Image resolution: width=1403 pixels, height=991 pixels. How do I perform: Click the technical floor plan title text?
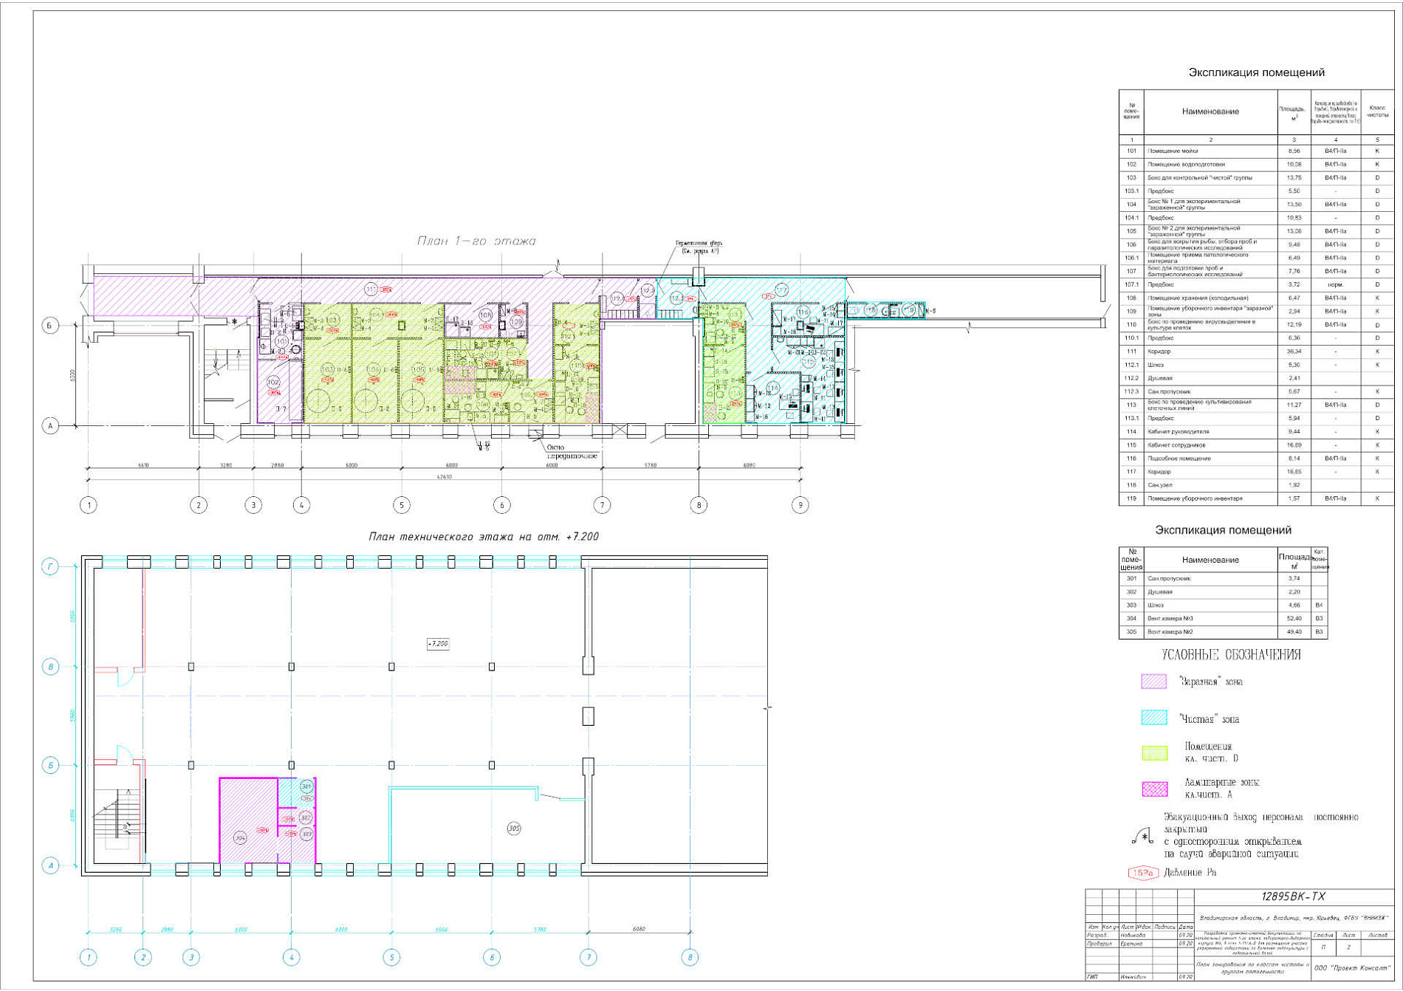pyautogui.click(x=484, y=537)
